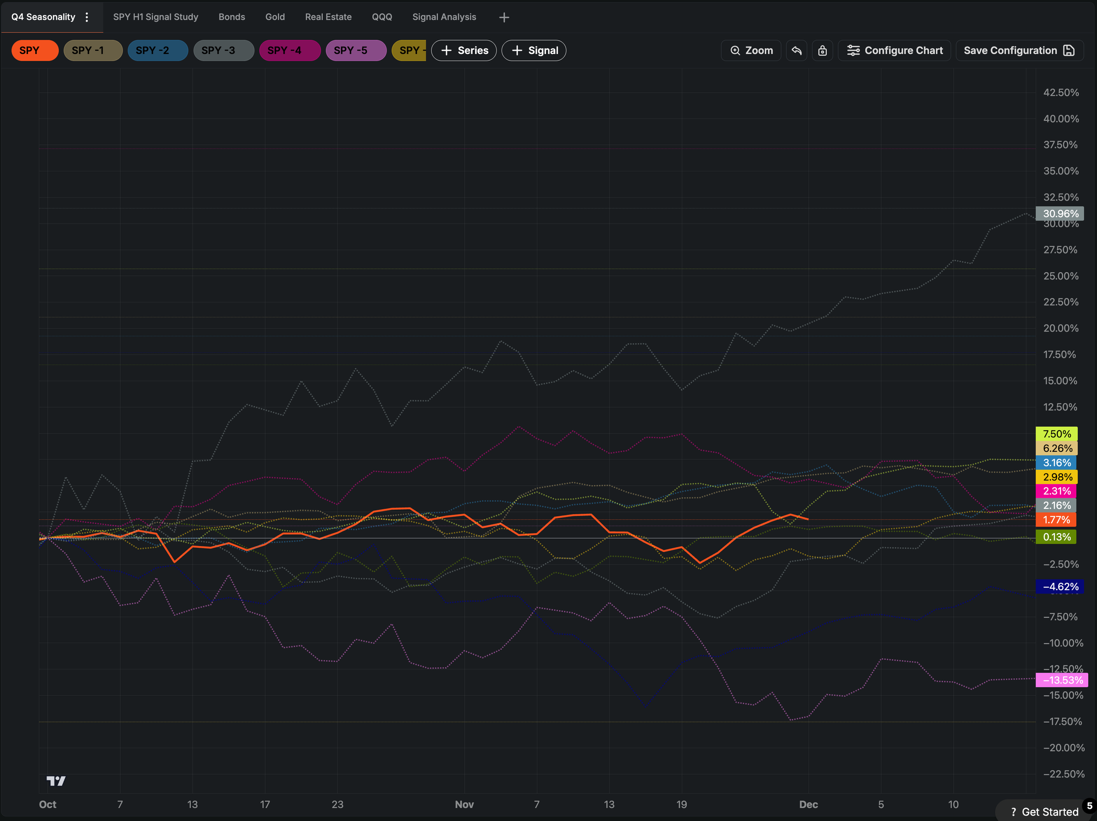Image resolution: width=1097 pixels, height=821 pixels.
Task: Switch to the SPY H1 Signal Study tab
Action: pos(155,17)
